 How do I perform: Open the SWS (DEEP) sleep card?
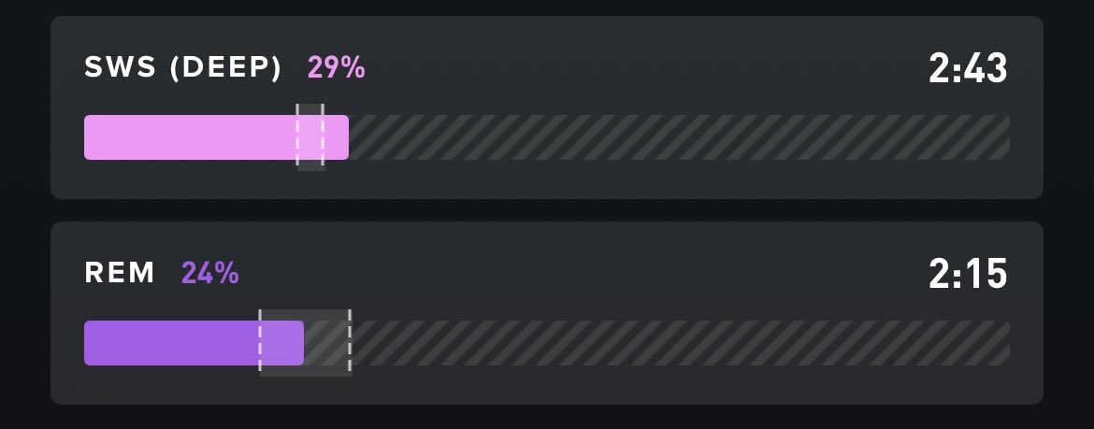click(x=547, y=107)
